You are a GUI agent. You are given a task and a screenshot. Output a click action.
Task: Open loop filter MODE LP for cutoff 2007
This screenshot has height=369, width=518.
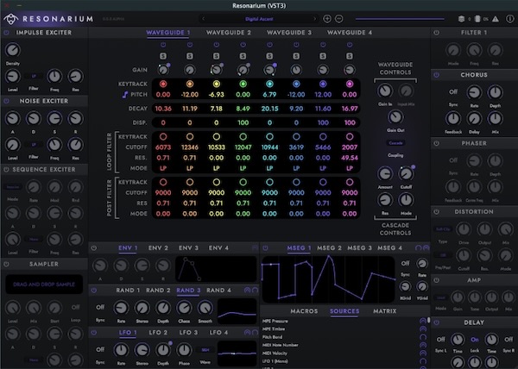[x=350, y=168]
